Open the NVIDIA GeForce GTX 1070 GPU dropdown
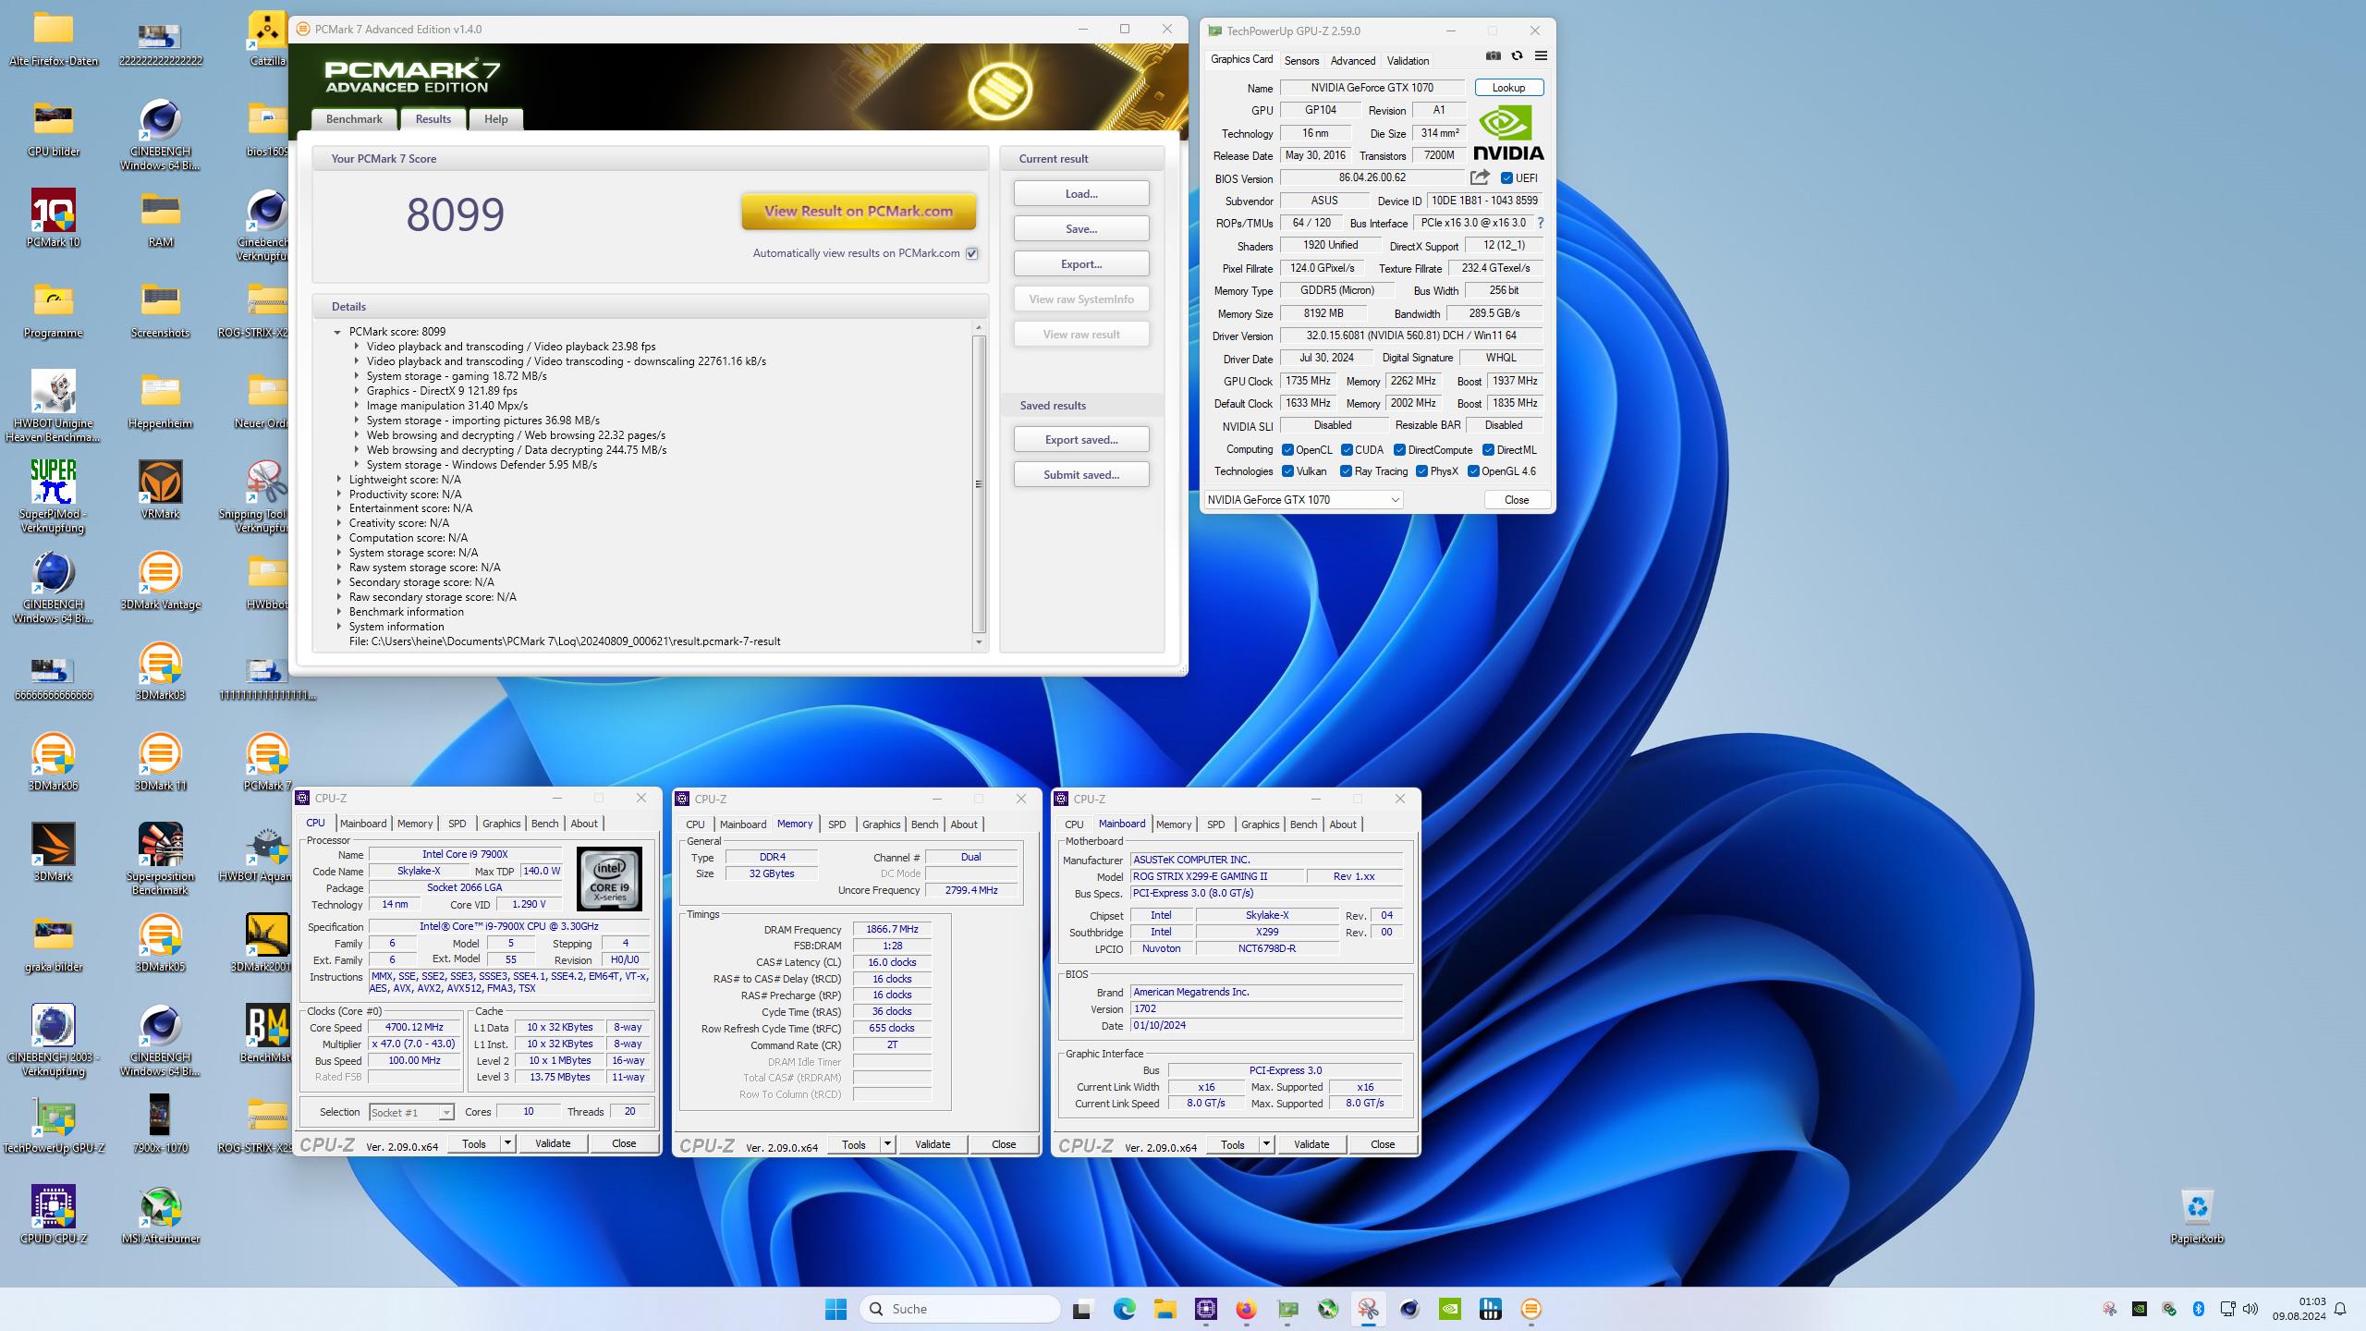Image resolution: width=2366 pixels, height=1331 pixels. point(1303,500)
